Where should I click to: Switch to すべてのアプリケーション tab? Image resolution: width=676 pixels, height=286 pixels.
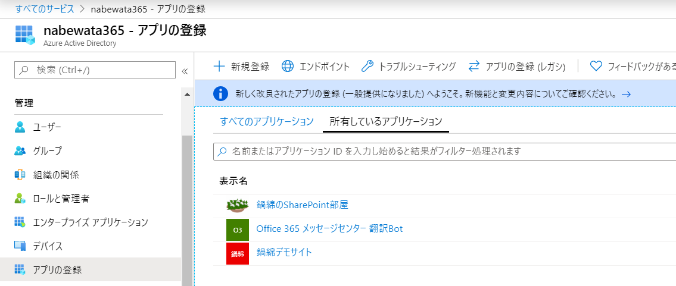(266, 121)
